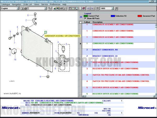Click the greyed column icon beside the book
This screenshot has height=118, width=157.
80,8
